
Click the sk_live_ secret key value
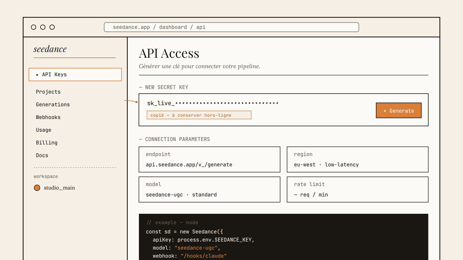[213, 103]
